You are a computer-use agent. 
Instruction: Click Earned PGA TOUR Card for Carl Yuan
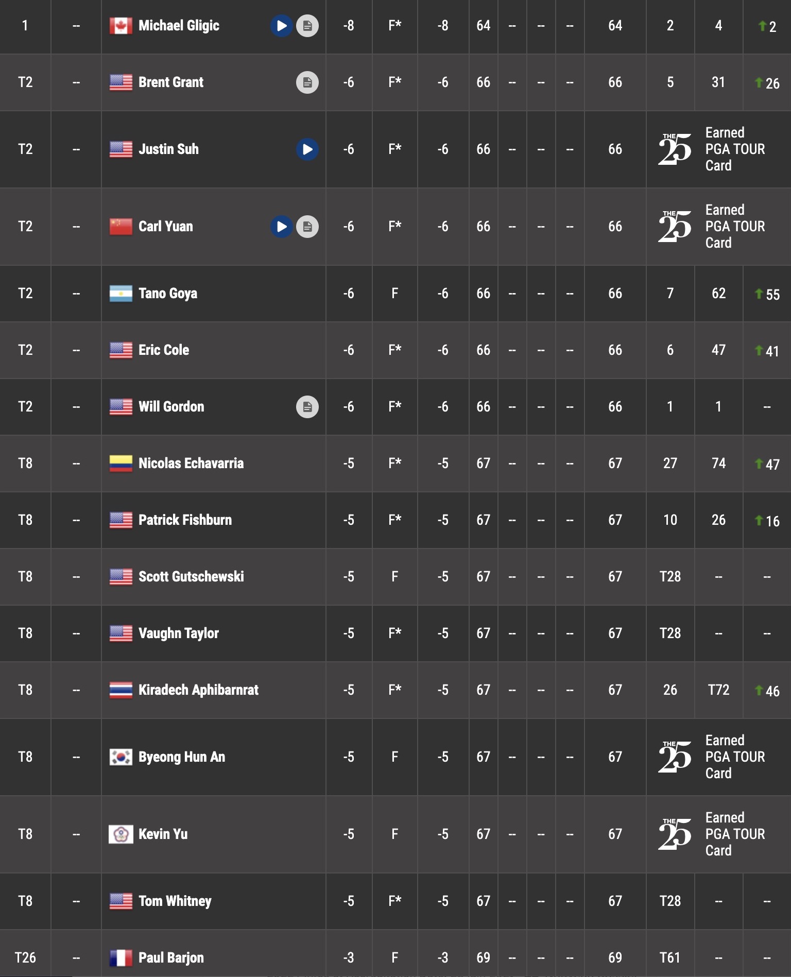(x=735, y=227)
